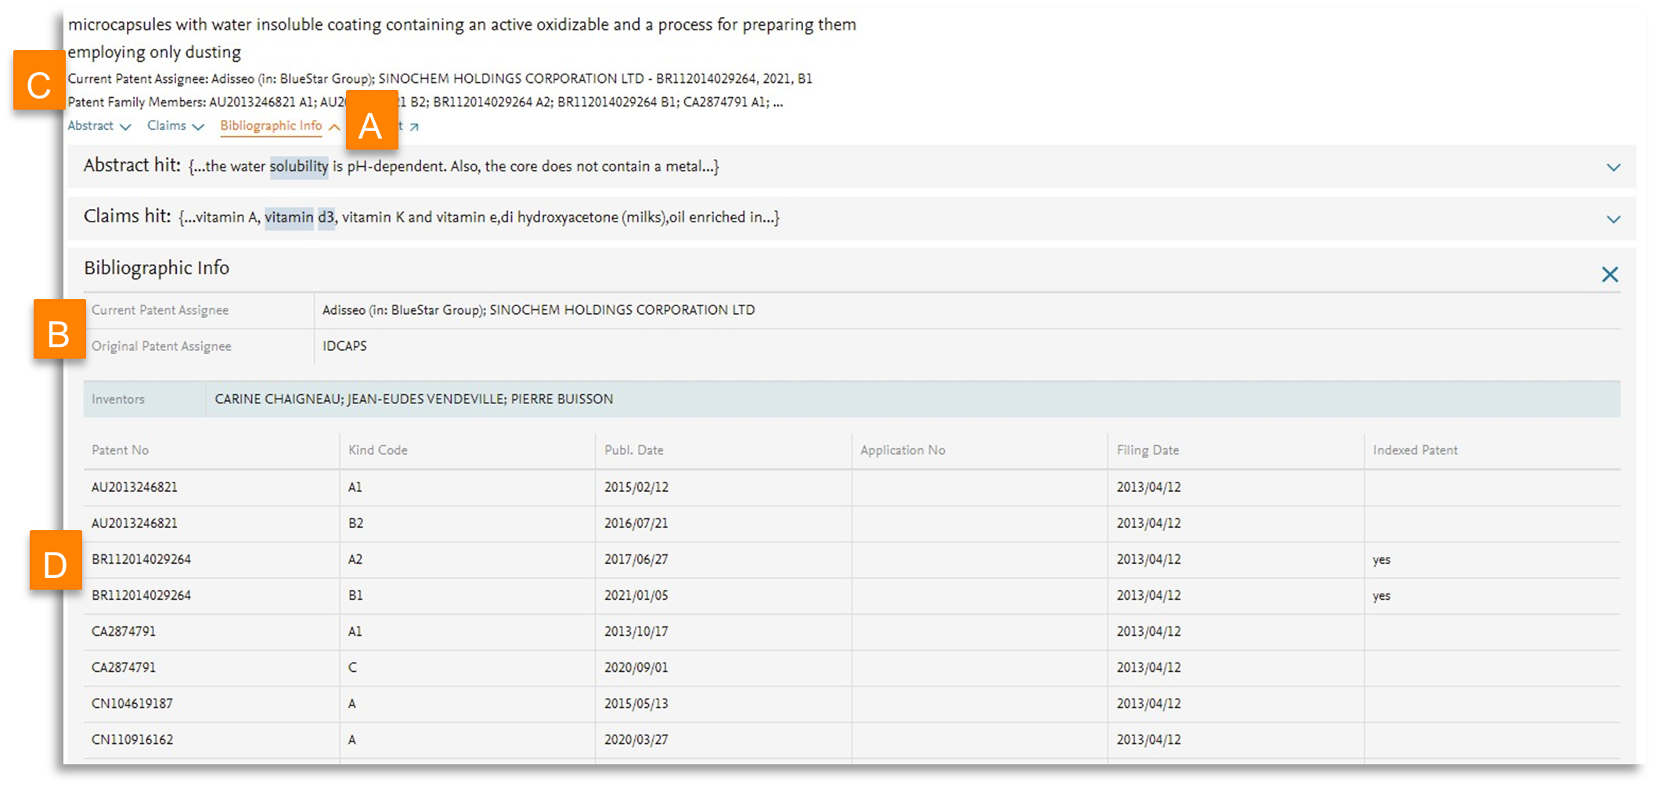
Task: Select patent number CN104619187 in table
Action: (132, 703)
